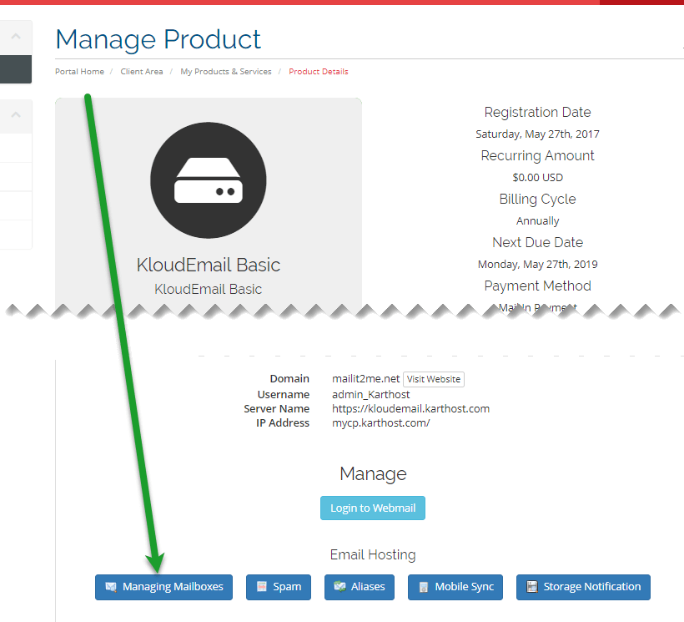Click Saturday, May 27th, 2017 registration date
684x622 pixels.
(537, 134)
